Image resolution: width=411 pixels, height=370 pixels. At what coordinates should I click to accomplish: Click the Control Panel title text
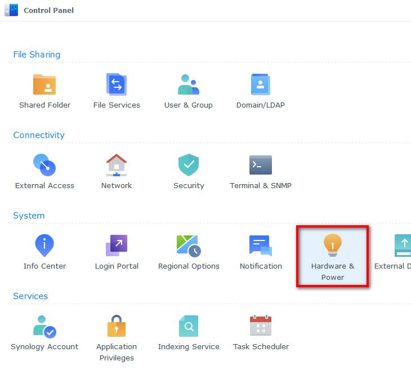pyautogui.click(x=48, y=10)
